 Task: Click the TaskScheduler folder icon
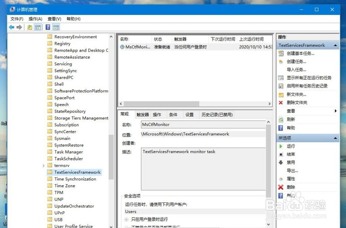point(50,159)
